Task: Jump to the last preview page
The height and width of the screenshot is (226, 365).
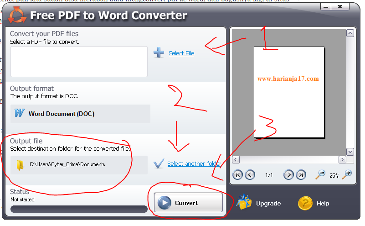Action: (301, 175)
